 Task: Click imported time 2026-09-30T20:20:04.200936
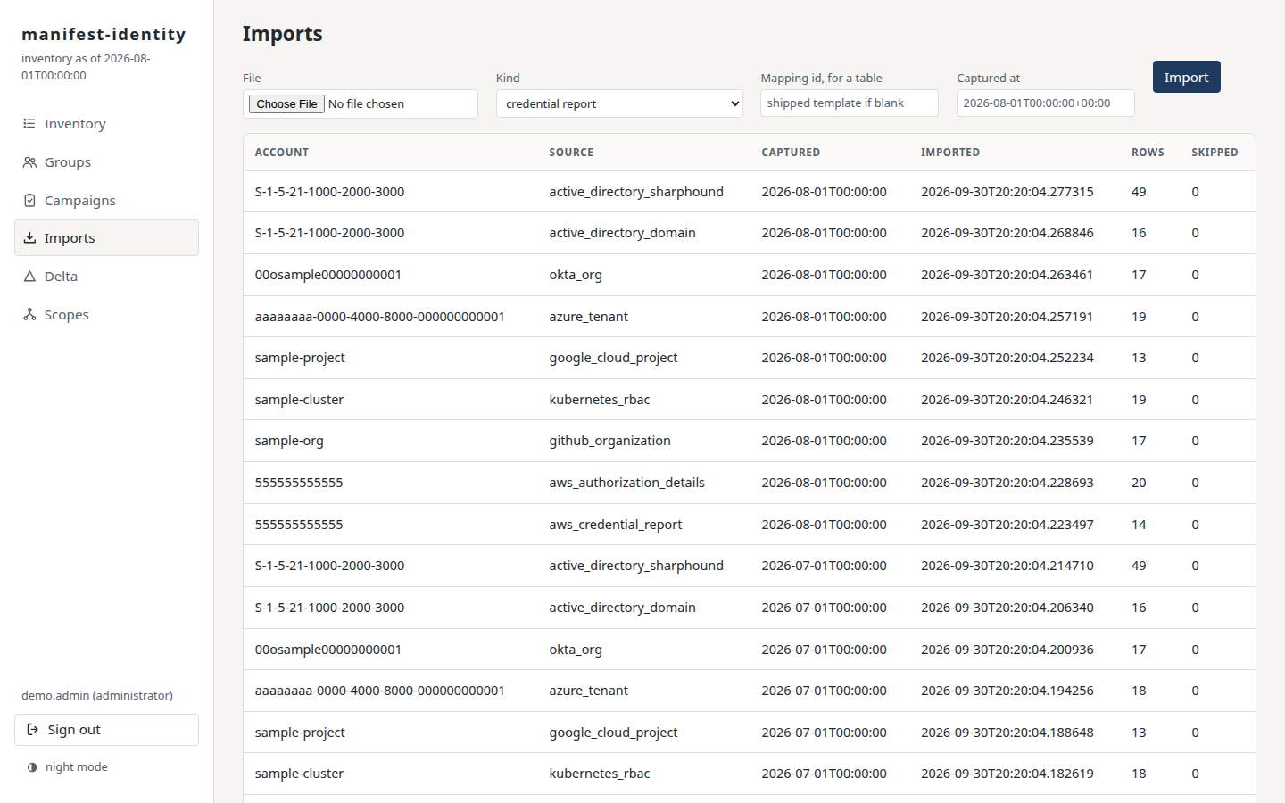1007,650
